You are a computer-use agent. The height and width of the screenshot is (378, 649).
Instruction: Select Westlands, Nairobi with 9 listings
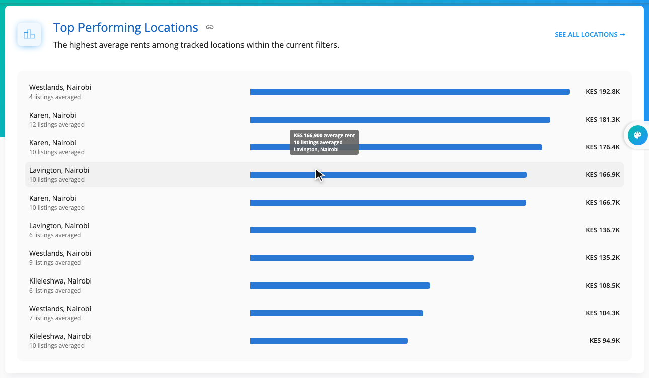[x=324, y=258]
